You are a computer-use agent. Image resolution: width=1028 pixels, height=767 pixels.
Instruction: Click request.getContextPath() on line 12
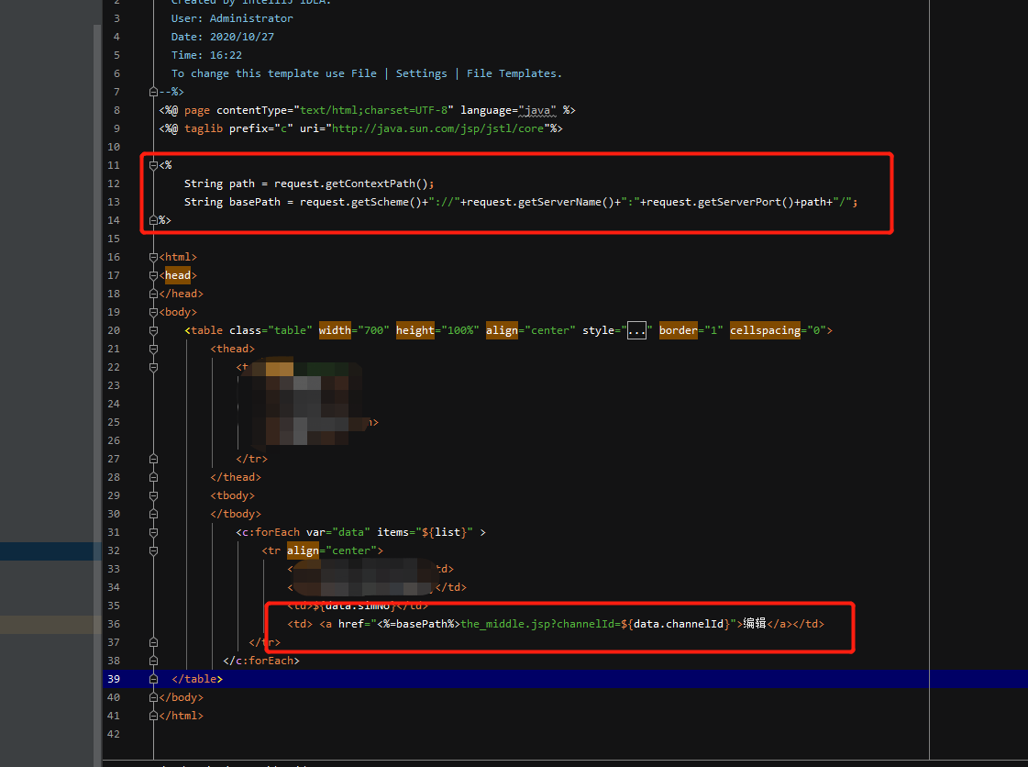point(350,183)
